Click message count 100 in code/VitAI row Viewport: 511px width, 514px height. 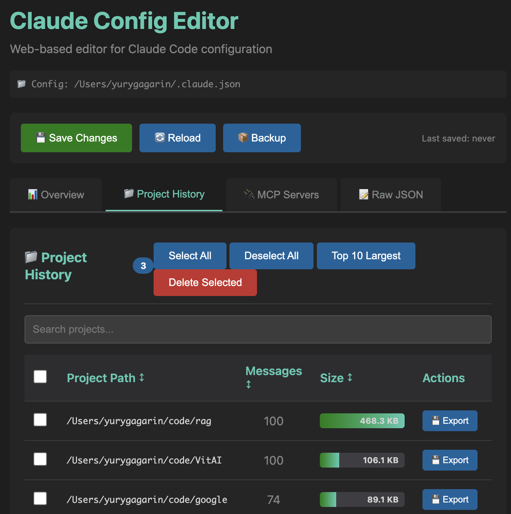[274, 461]
